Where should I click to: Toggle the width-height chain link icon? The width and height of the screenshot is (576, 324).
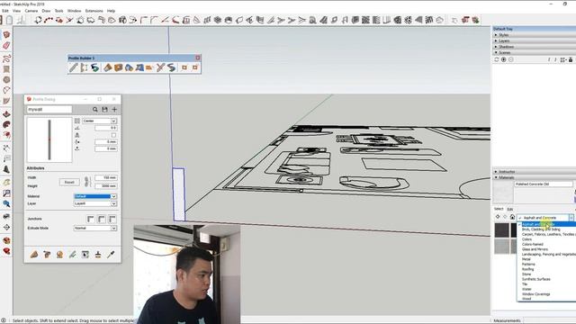point(87,182)
